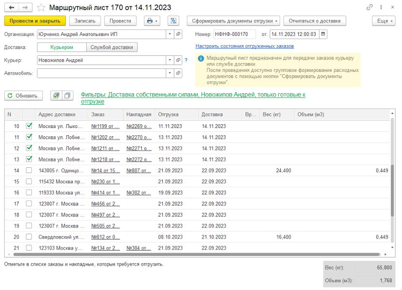Screen dimensions: 402x290
Task: Click the scroll up arrow of table
Action: pyautogui.click(x=392, y=113)
